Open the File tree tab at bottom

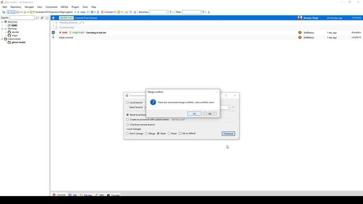pos(86,195)
